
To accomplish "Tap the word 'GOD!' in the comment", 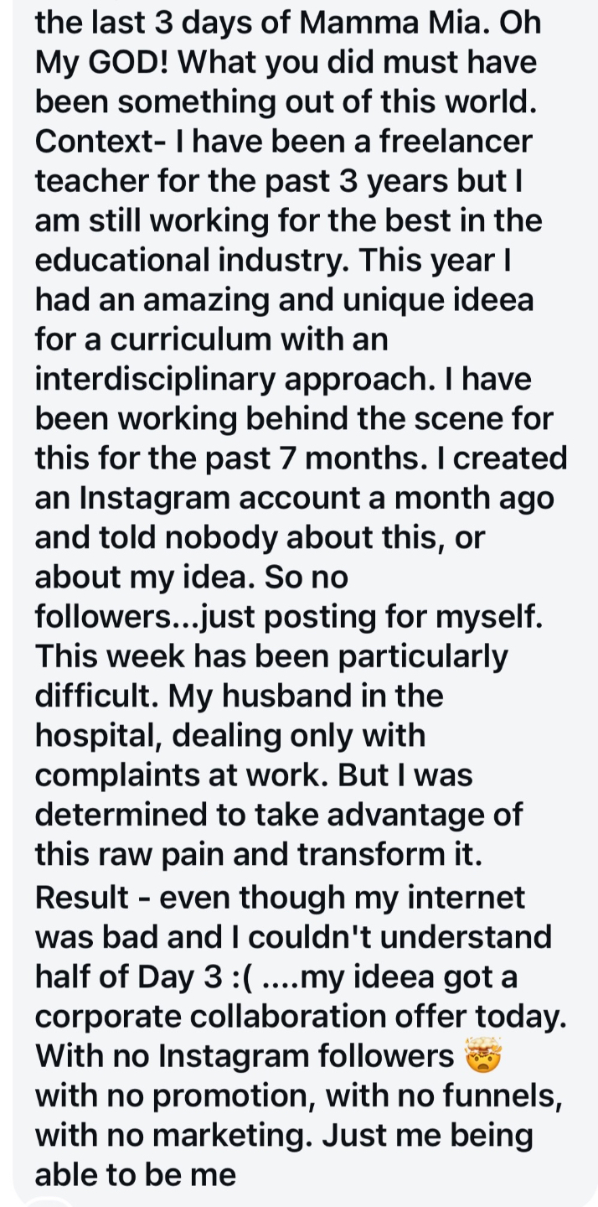I will coord(126,62).
